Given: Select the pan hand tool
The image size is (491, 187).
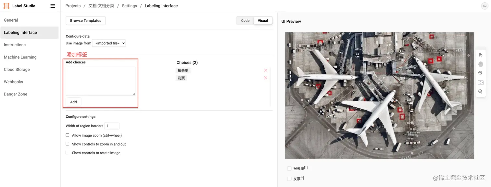Looking at the screenshot, I should [481, 64].
